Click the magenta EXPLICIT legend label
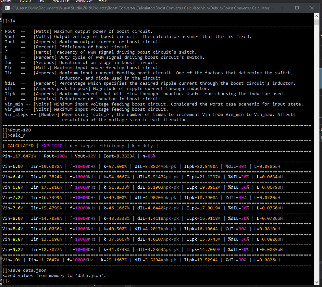322x287 pixels. (x=51, y=146)
